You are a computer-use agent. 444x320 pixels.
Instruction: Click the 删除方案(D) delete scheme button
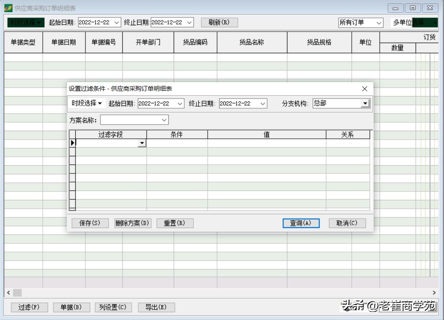click(133, 223)
